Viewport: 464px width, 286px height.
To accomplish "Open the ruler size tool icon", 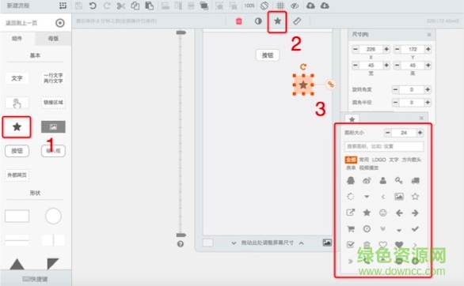I will click(x=297, y=21).
